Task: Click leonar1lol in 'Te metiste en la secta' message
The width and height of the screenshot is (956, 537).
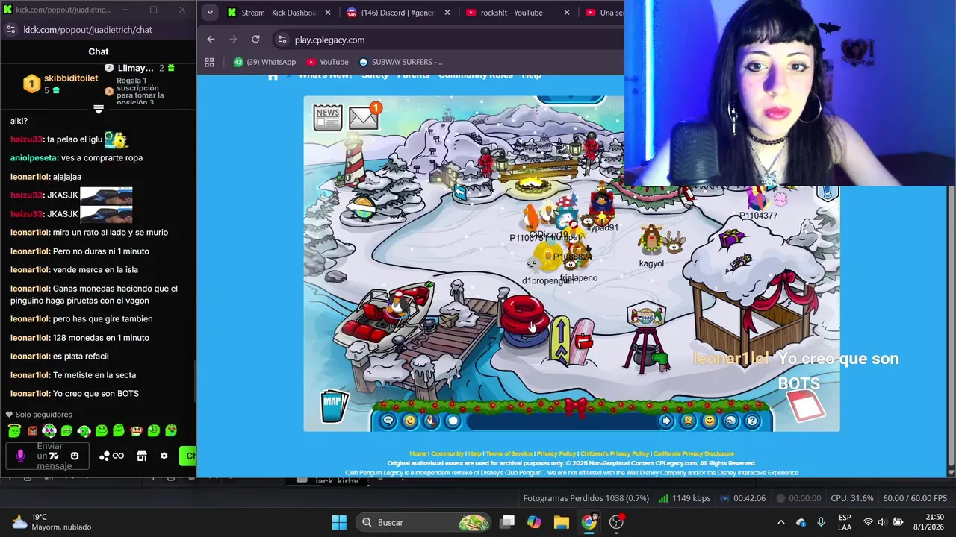Action: pos(30,374)
